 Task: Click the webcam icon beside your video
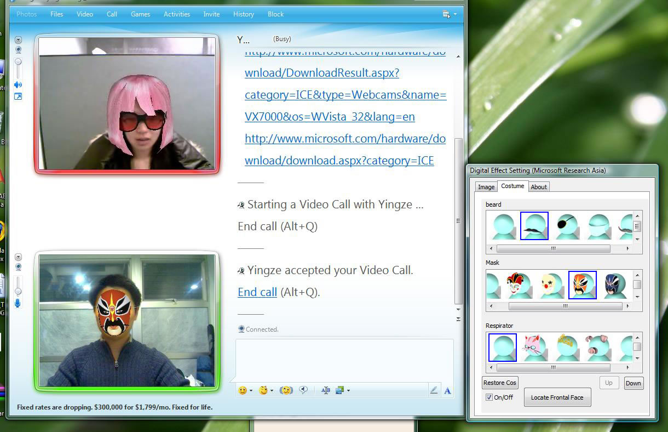pyautogui.click(x=18, y=267)
